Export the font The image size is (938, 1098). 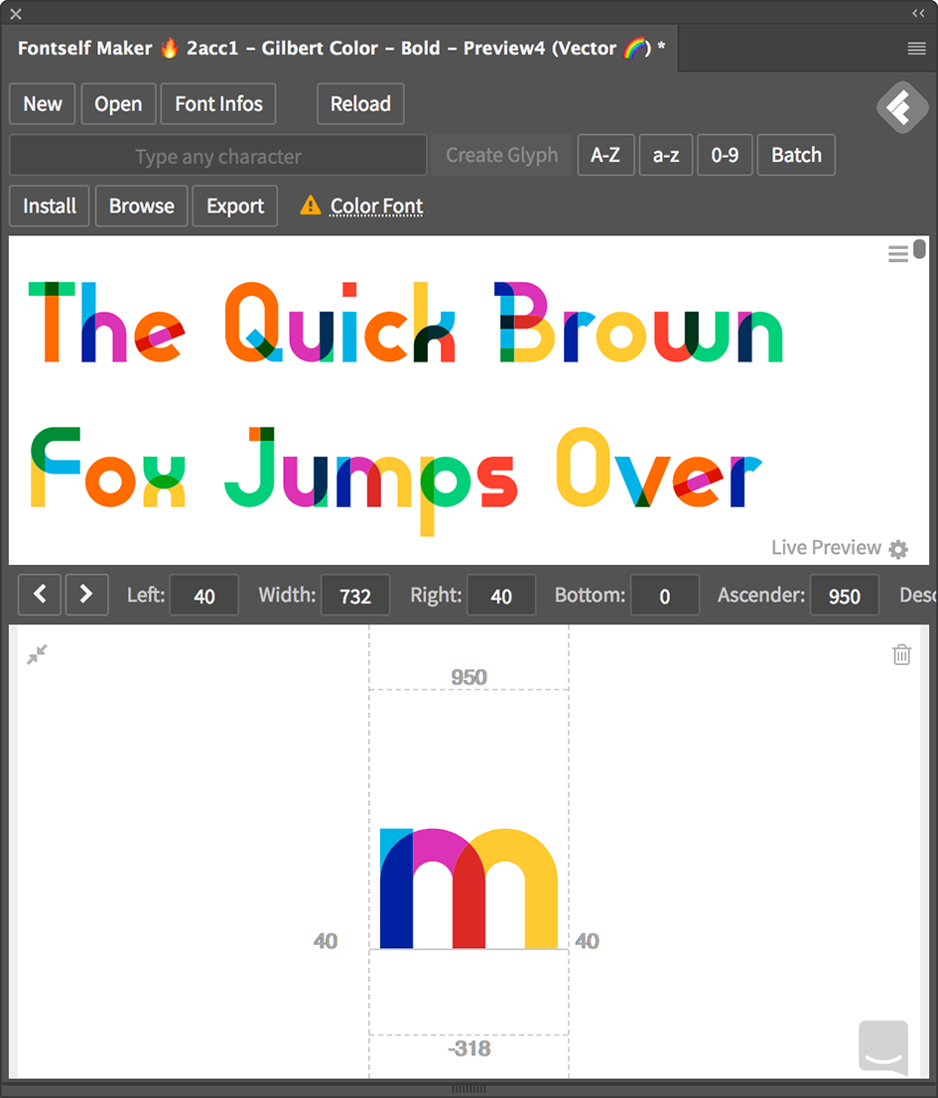pyautogui.click(x=235, y=206)
